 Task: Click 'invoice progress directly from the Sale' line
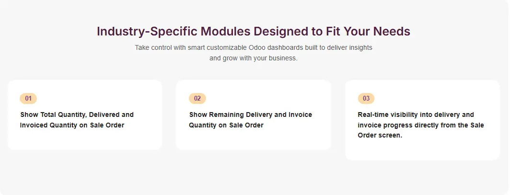[421, 126]
